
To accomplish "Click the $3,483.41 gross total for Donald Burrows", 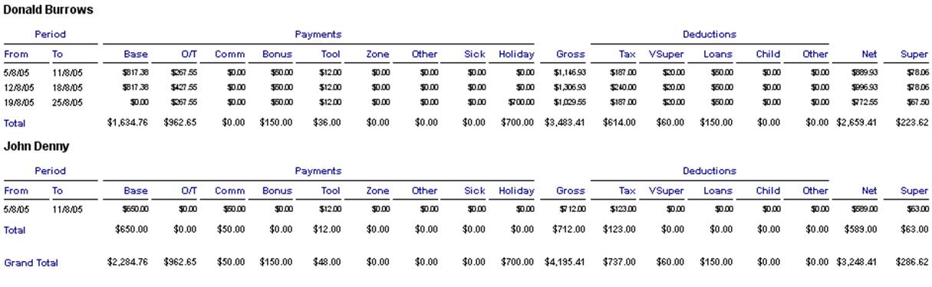I will pos(565,122).
